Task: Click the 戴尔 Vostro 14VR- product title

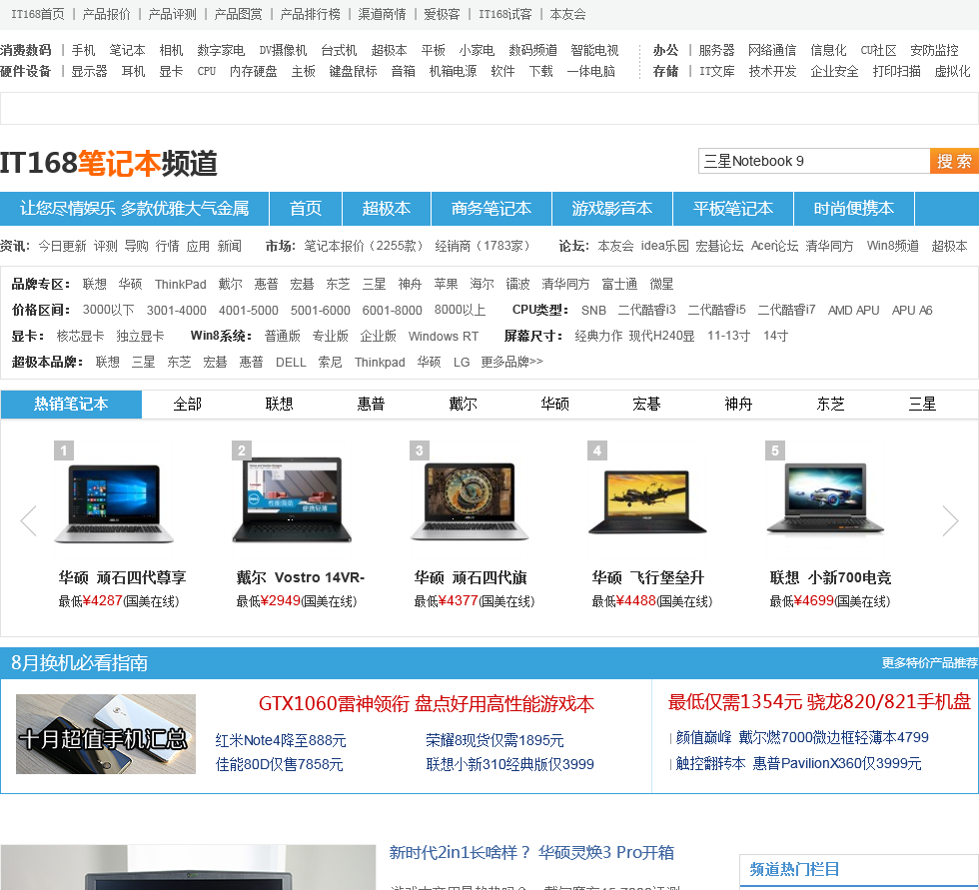Action: pos(301,578)
